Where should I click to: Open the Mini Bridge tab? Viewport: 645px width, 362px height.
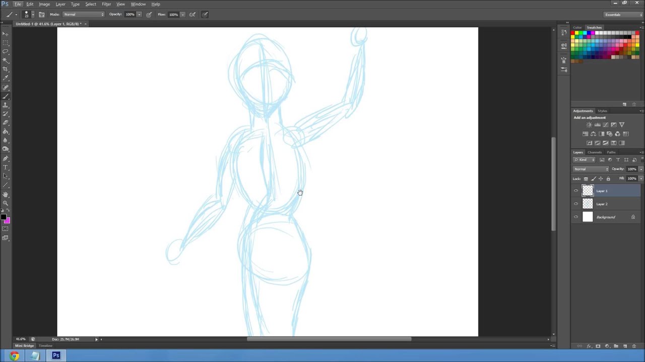pos(24,346)
